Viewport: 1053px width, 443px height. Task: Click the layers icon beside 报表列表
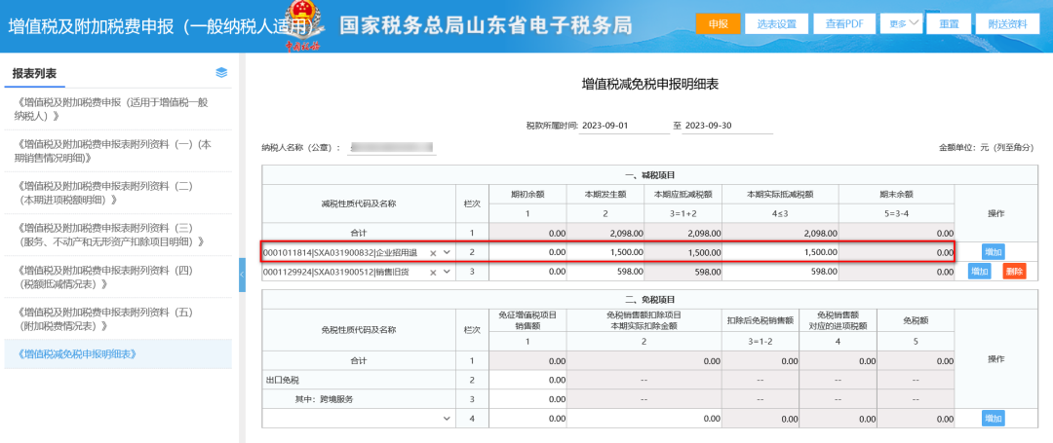221,73
